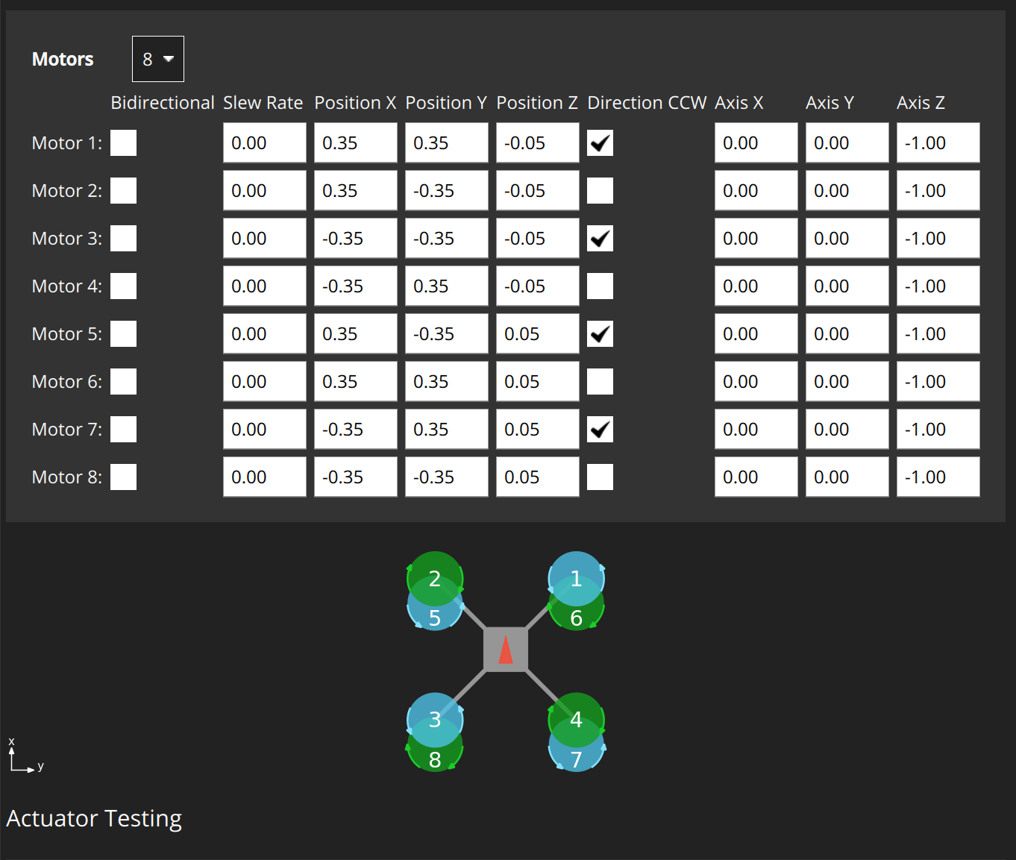Check Direction CCW for Motor 8
The width and height of the screenshot is (1016, 860).
(600, 477)
